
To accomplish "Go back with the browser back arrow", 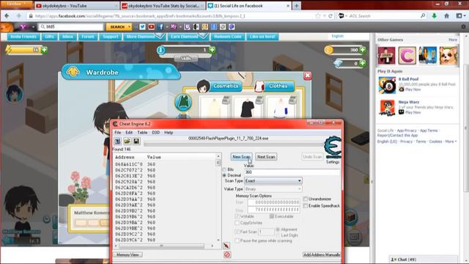I will 7,15.
